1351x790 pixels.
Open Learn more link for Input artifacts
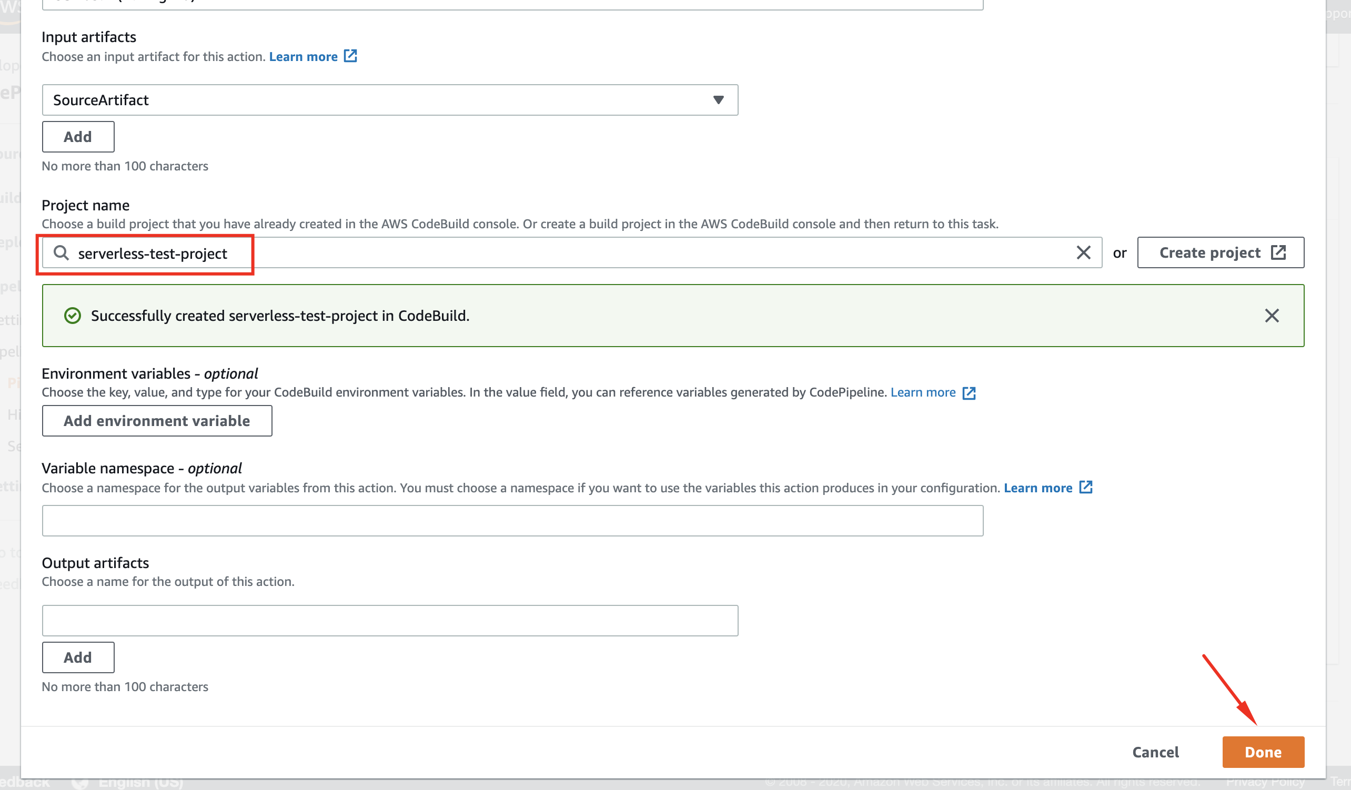[303, 57]
